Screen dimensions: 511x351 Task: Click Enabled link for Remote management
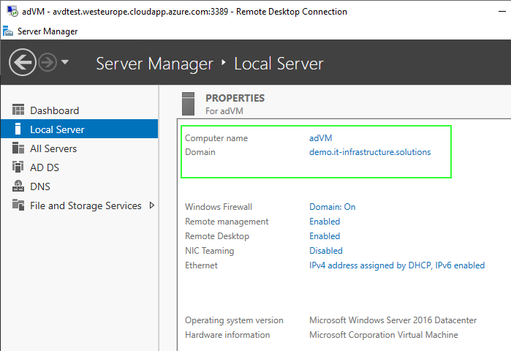tap(325, 222)
